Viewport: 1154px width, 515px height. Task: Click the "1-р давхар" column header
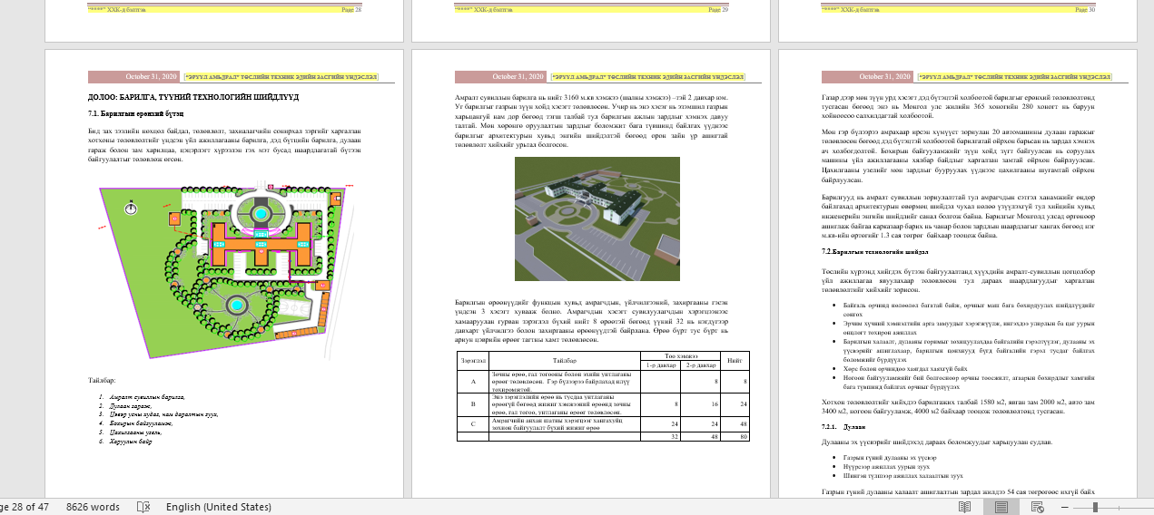(x=662, y=365)
